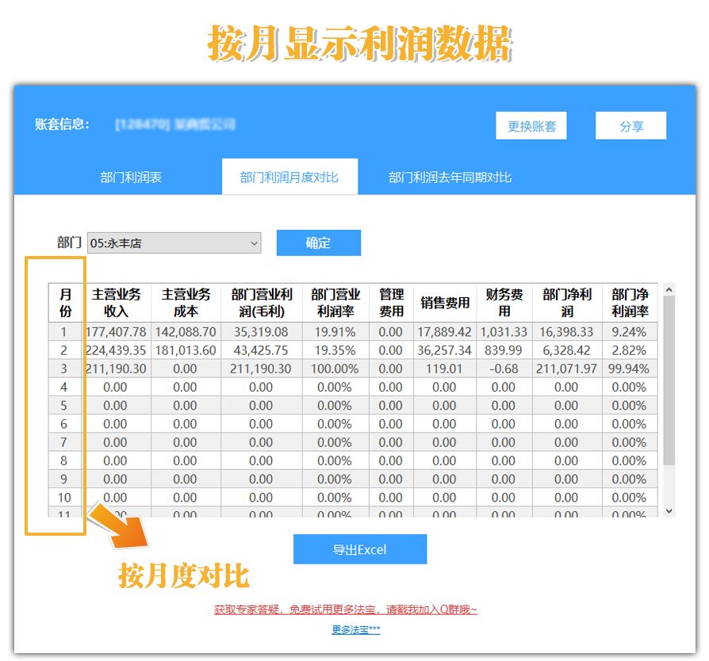709x661 pixels.
Task: Switch to the 部门利润表 tab
Action: (132, 177)
